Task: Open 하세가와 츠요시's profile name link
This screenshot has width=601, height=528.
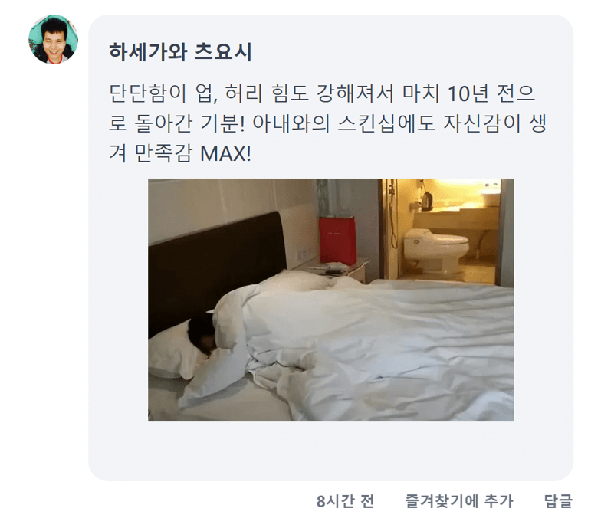Action: 181,52
